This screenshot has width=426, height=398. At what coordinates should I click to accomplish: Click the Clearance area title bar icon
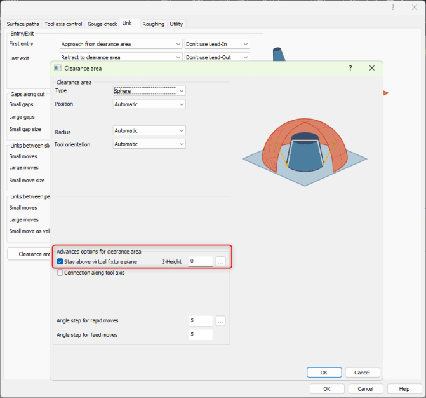[58, 68]
